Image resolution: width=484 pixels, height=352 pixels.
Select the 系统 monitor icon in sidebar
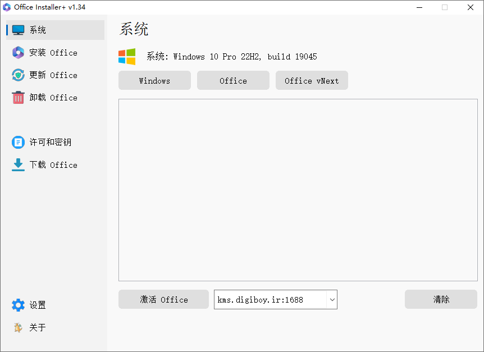pyautogui.click(x=18, y=30)
